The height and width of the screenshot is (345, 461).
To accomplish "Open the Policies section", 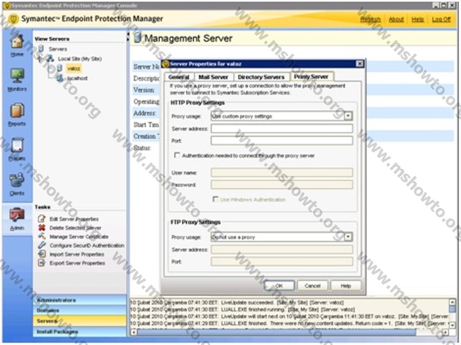I will pyautogui.click(x=17, y=149).
